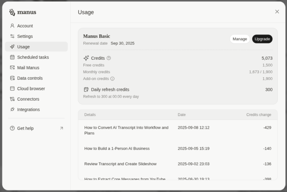Click the Upgrade button

262,39
